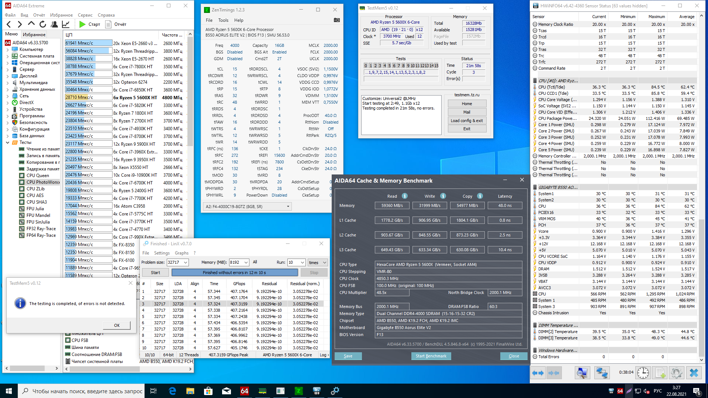This screenshot has height=398, width=708.
Task: Click OK in TestMem5 completion dialog
Action: pyautogui.click(x=117, y=325)
